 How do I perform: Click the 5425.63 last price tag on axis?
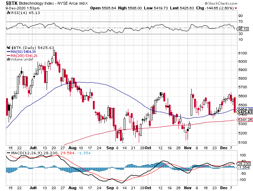click(243, 112)
